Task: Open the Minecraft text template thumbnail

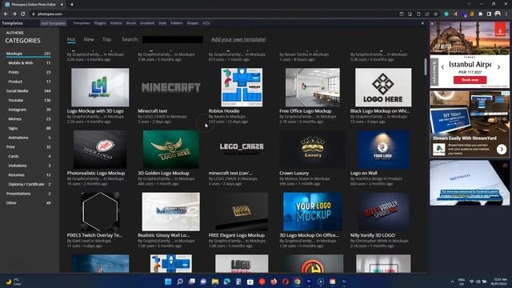Action: [x=170, y=87]
